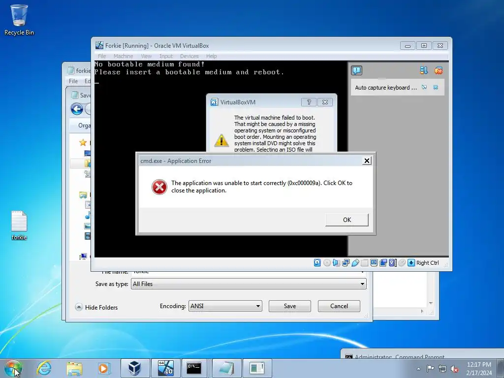Close the cmd.exe Application Error dialog
This screenshot has width=504, height=378.
[x=367, y=161]
